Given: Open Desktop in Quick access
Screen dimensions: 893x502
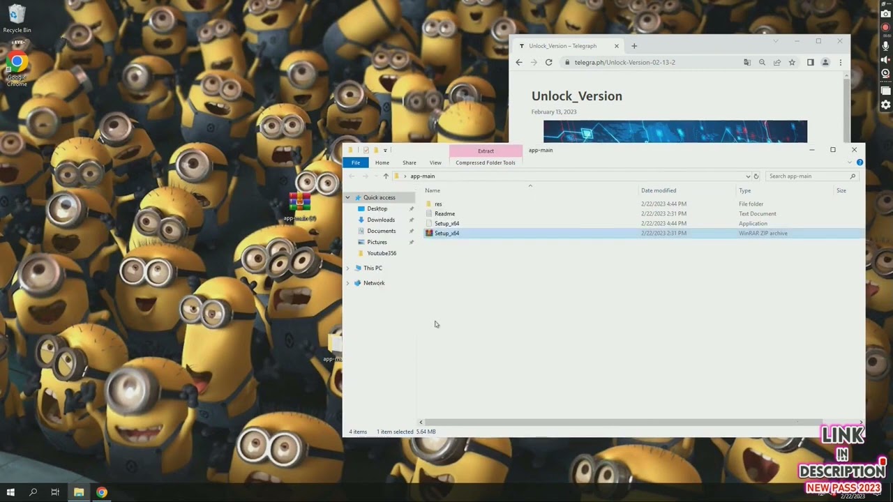Looking at the screenshot, I should (x=377, y=208).
